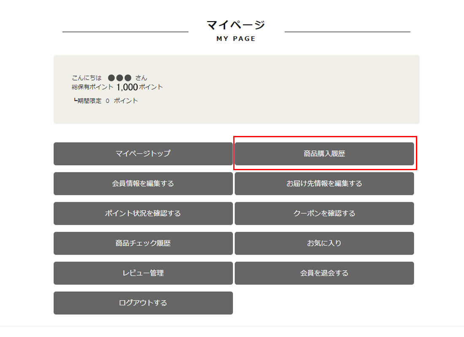Select お届け先情報を編集する button
This screenshot has height=337, width=464.
[x=324, y=184]
